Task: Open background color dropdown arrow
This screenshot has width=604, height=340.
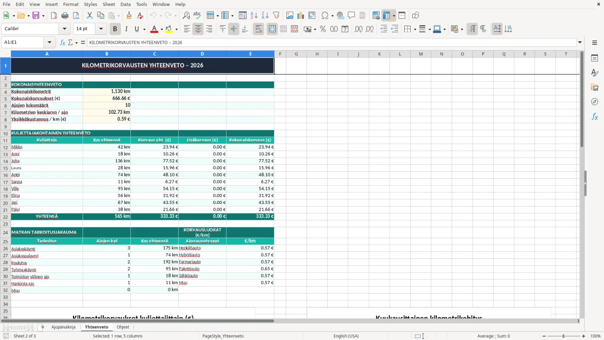Action: [176, 29]
